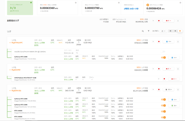
Task: Click Rig01MainPC revenue ¥768.63 / 24時間
Action: (x=141, y=43)
